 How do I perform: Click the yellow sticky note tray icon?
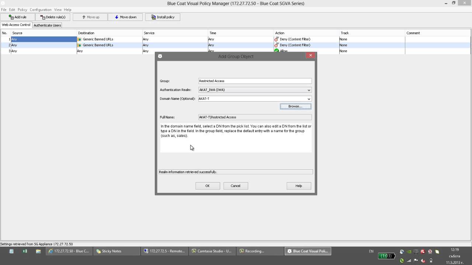pos(437,252)
